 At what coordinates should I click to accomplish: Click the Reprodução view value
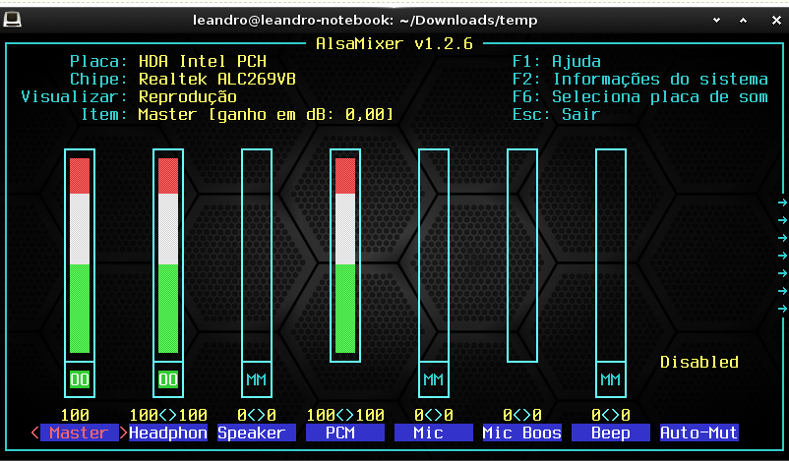pyautogui.click(x=188, y=96)
